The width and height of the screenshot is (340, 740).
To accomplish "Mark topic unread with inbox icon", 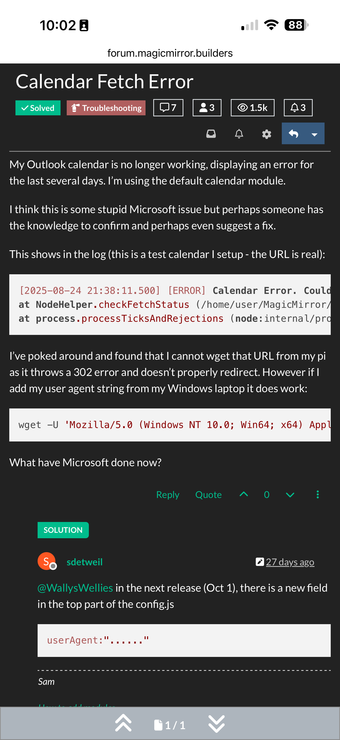I will [x=211, y=134].
